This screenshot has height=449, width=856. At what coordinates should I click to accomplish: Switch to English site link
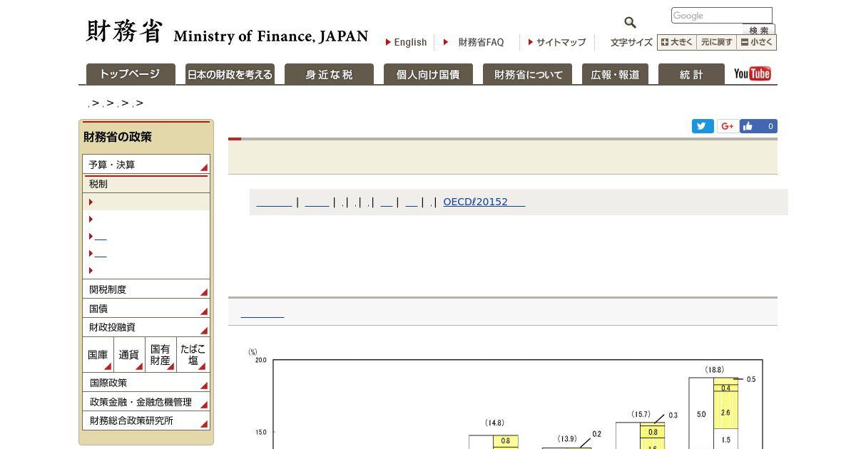[407, 42]
